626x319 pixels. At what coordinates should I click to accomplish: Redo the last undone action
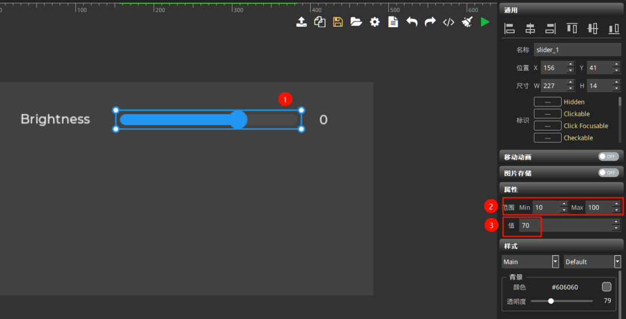(430, 22)
